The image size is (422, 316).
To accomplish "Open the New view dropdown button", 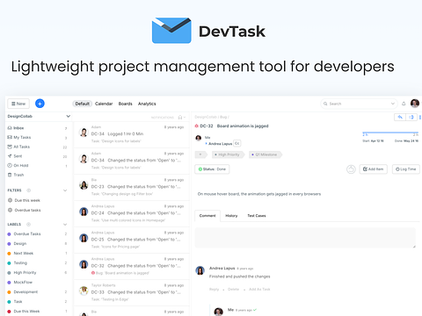I will pos(18,104).
